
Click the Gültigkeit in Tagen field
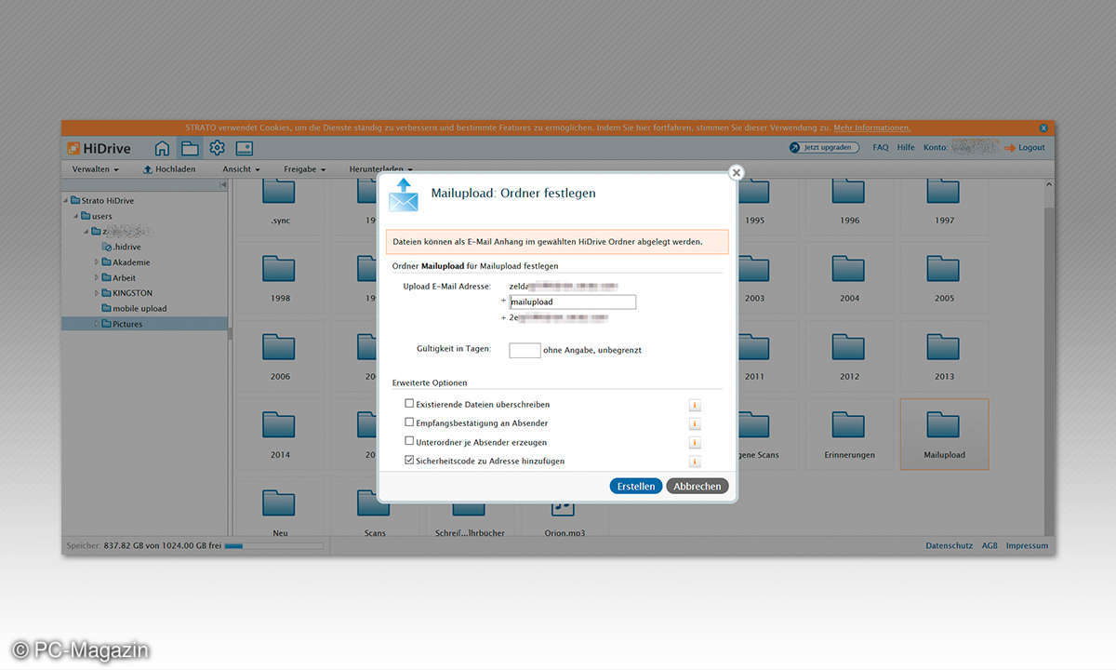click(x=525, y=350)
